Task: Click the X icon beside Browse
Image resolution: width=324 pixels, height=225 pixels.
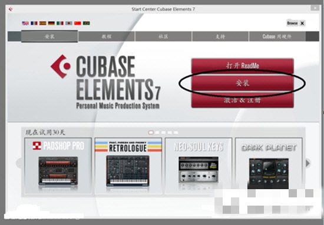Action: click(302, 23)
